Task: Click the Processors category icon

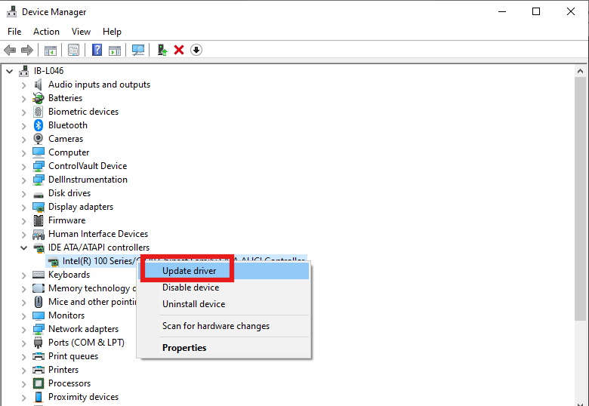Action: tap(39, 383)
